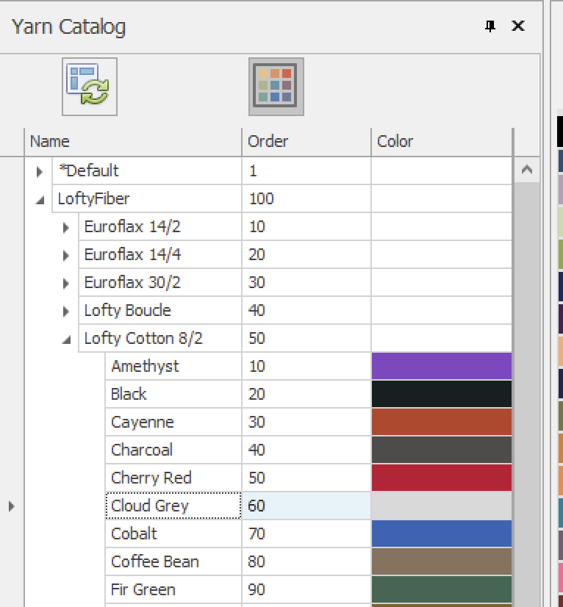This screenshot has width=563, height=607.
Task: Expand the Euroflax 14/2 yarn node
Action: pyautogui.click(x=66, y=227)
